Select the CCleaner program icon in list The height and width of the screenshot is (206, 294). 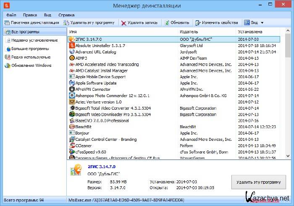pos(72,145)
